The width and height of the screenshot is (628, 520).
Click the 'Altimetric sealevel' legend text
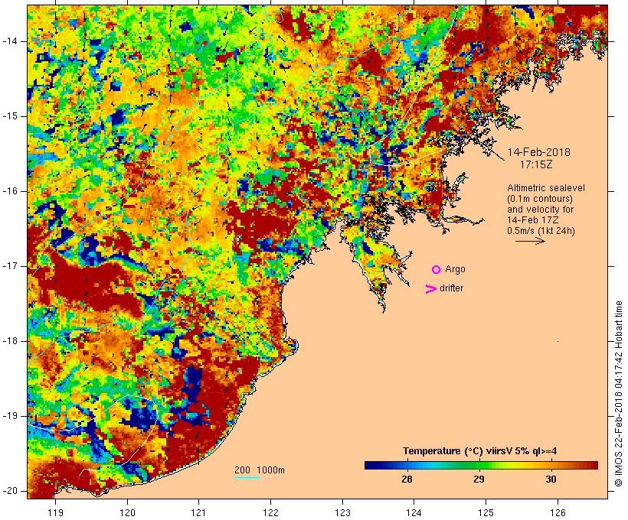tap(546, 188)
